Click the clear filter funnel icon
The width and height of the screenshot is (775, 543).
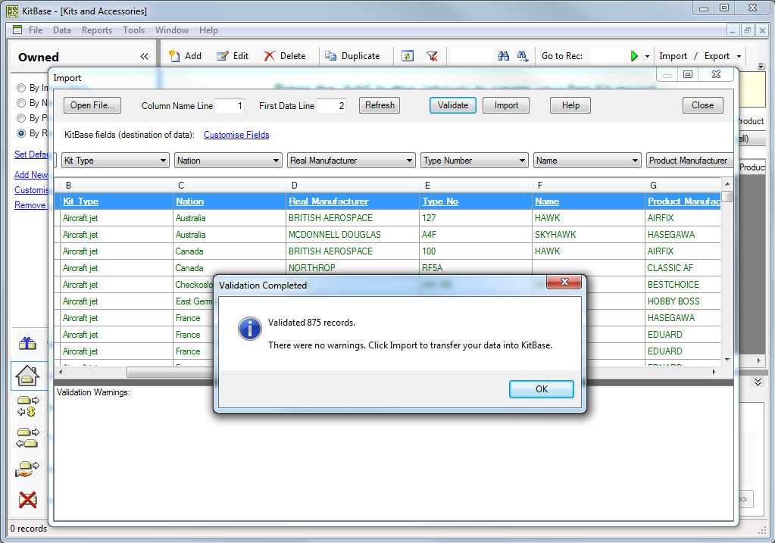432,56
